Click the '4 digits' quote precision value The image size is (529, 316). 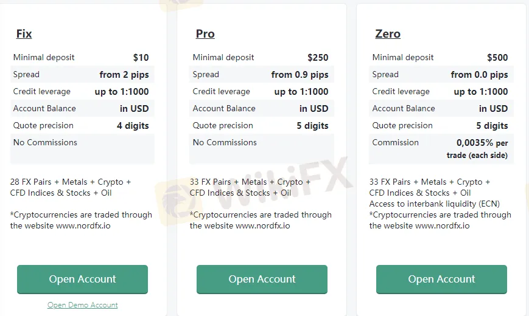tap(133, 126)
